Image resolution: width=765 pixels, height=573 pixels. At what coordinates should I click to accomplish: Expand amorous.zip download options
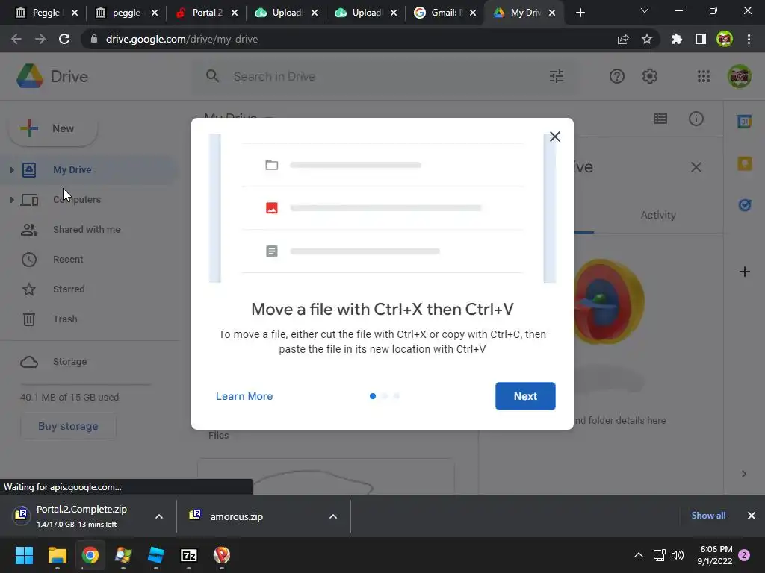click(332, 516)
